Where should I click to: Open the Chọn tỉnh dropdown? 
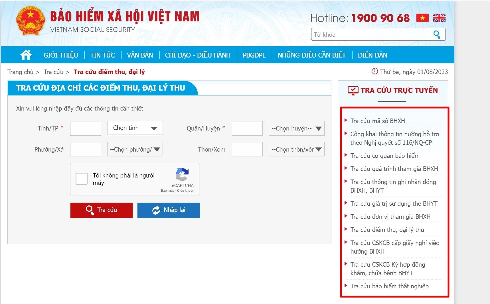[x=135, y=128]
